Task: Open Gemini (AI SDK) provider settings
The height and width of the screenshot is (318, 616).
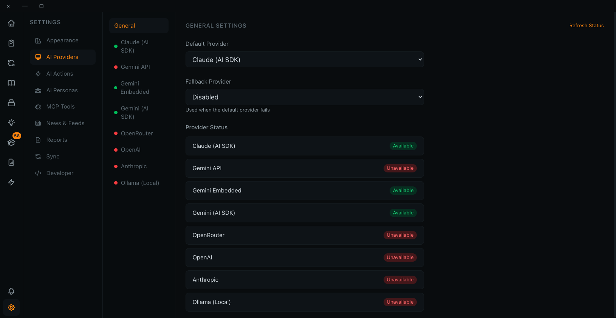Action: click(x=139, y=113)
